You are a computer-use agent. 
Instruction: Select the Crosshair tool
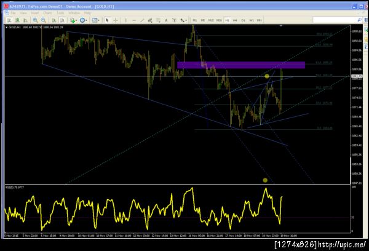(116, 20)
